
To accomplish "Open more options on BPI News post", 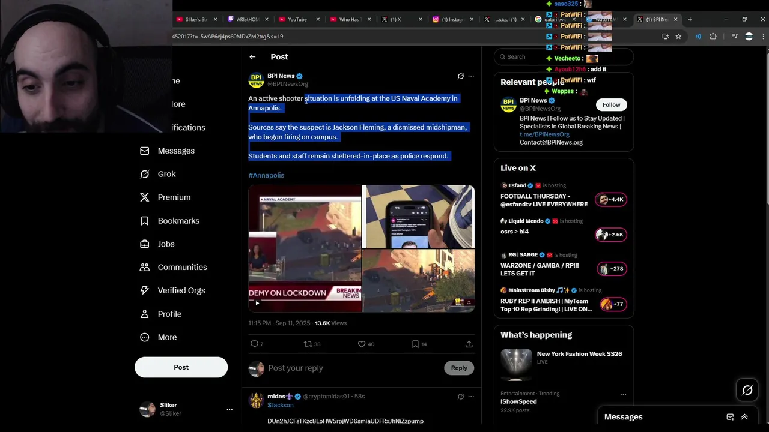I will click(x=471, y=76).
